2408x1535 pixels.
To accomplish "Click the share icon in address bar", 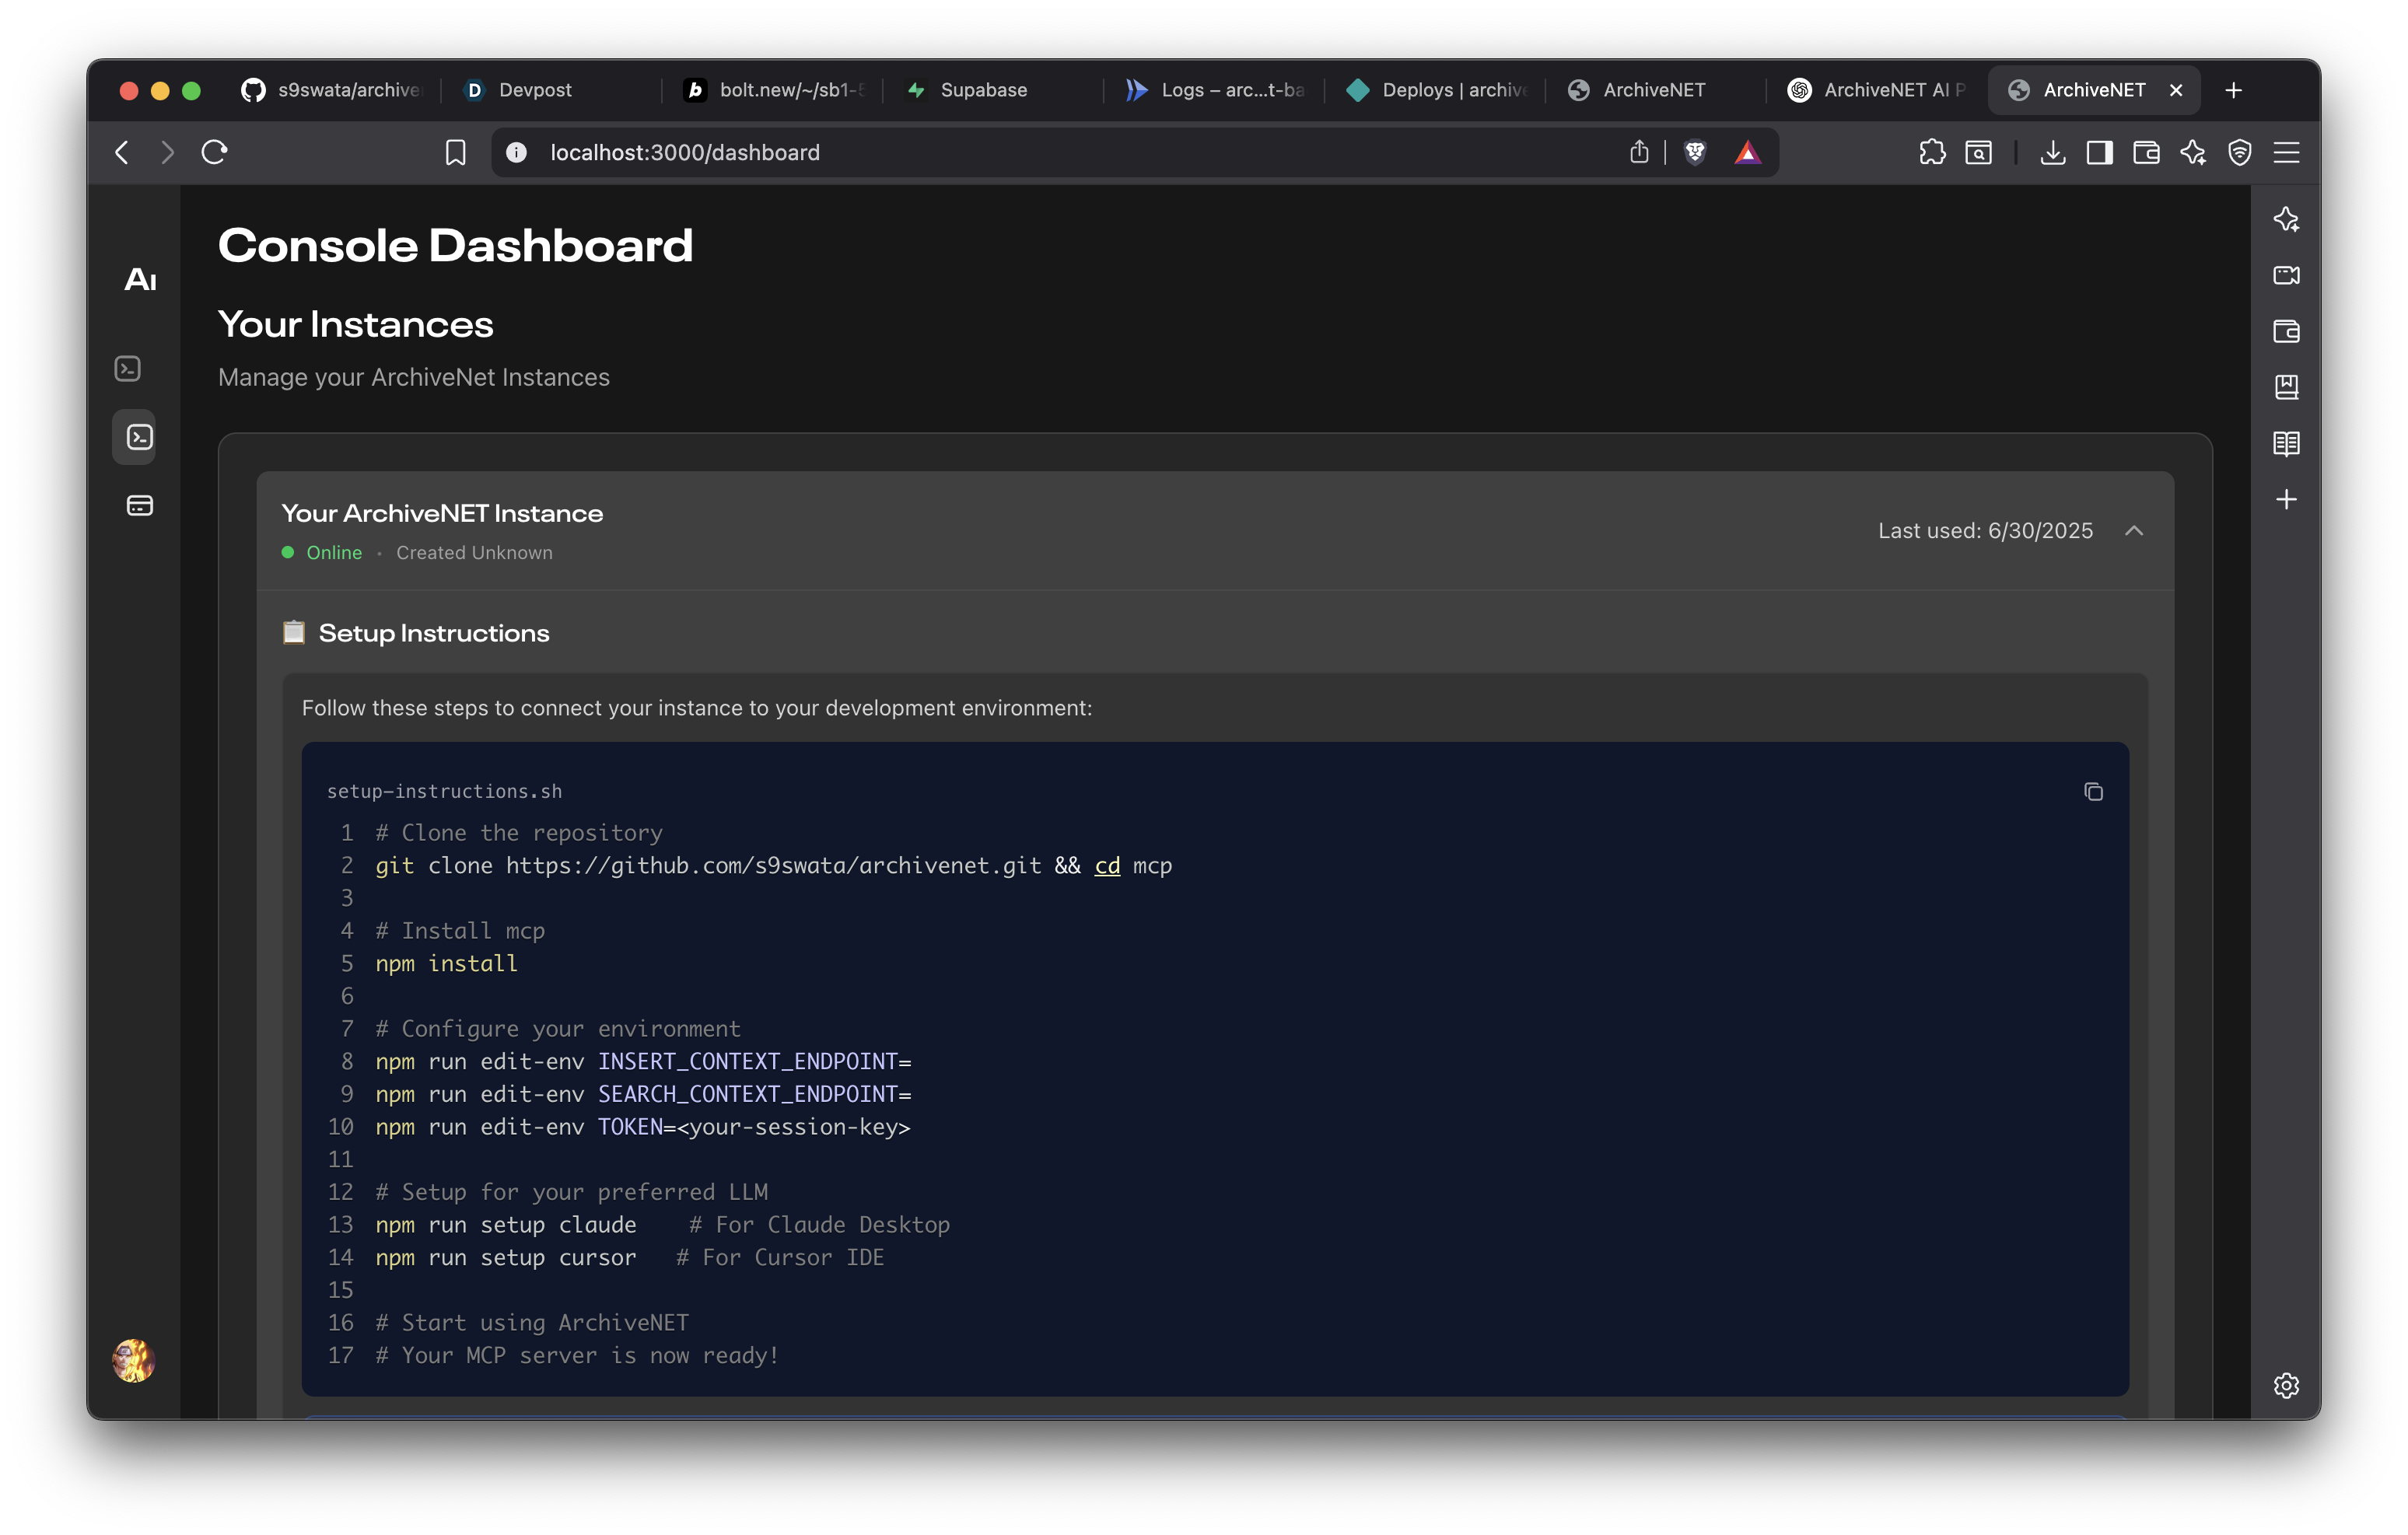I will pyautogui.click(x=1638, y=152).
